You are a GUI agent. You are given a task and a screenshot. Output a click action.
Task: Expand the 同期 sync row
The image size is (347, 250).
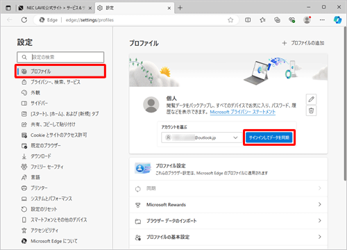tap(228, 188)
